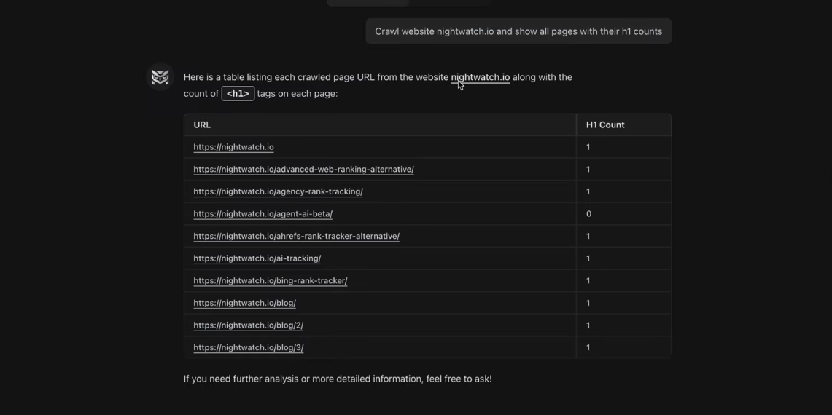Click the "If you need further analysis" closing text
The height and width of the screenshot is (415, 832).
point(337,379)
